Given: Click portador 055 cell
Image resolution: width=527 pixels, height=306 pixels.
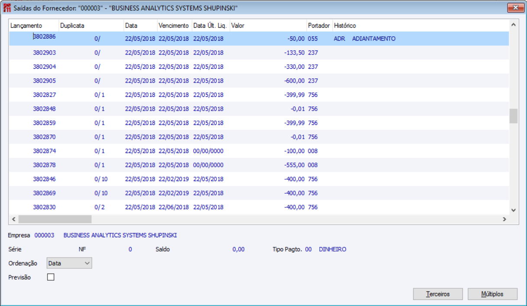Looking at the screenshot, I should click(x=313, y=38).
